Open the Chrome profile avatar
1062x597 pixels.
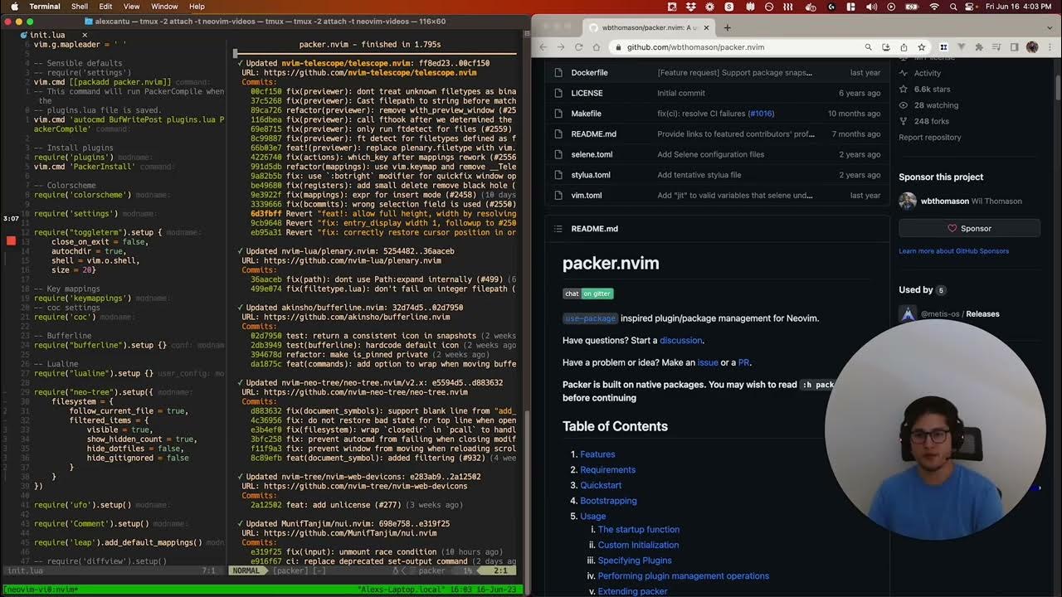tap(1032, 47)
